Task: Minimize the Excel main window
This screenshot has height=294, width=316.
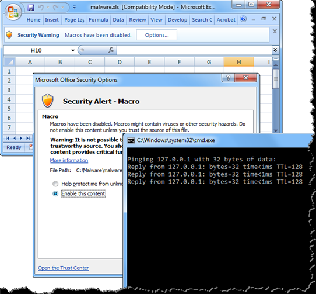Action: point(239,5)
